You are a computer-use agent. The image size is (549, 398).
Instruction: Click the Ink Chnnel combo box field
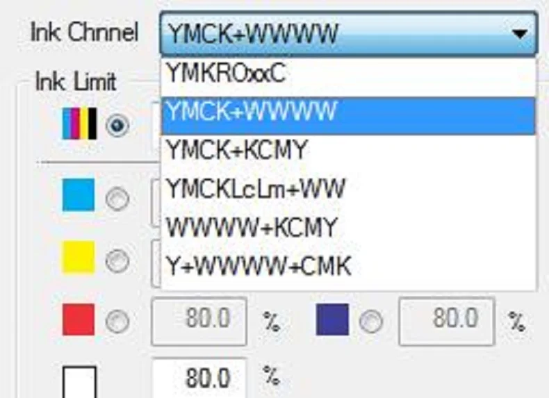(x=348, y=33)
